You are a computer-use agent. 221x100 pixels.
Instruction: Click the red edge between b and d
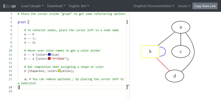163,64
